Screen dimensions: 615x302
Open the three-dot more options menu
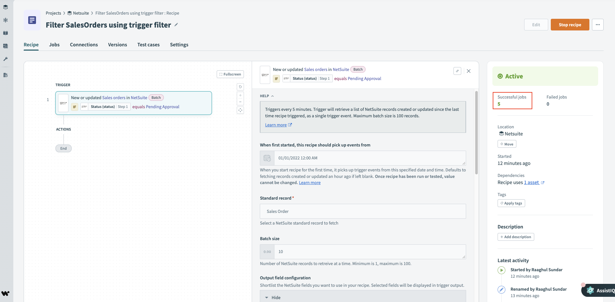coord(597,25)
